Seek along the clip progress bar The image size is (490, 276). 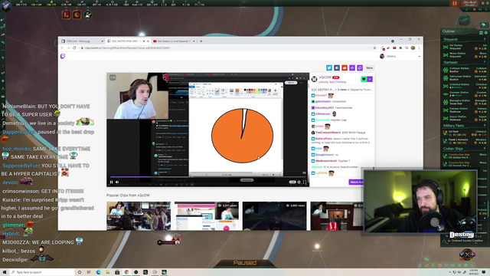207,177
